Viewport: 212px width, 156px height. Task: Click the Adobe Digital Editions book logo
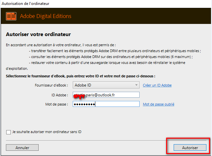(x=11, y=16)
